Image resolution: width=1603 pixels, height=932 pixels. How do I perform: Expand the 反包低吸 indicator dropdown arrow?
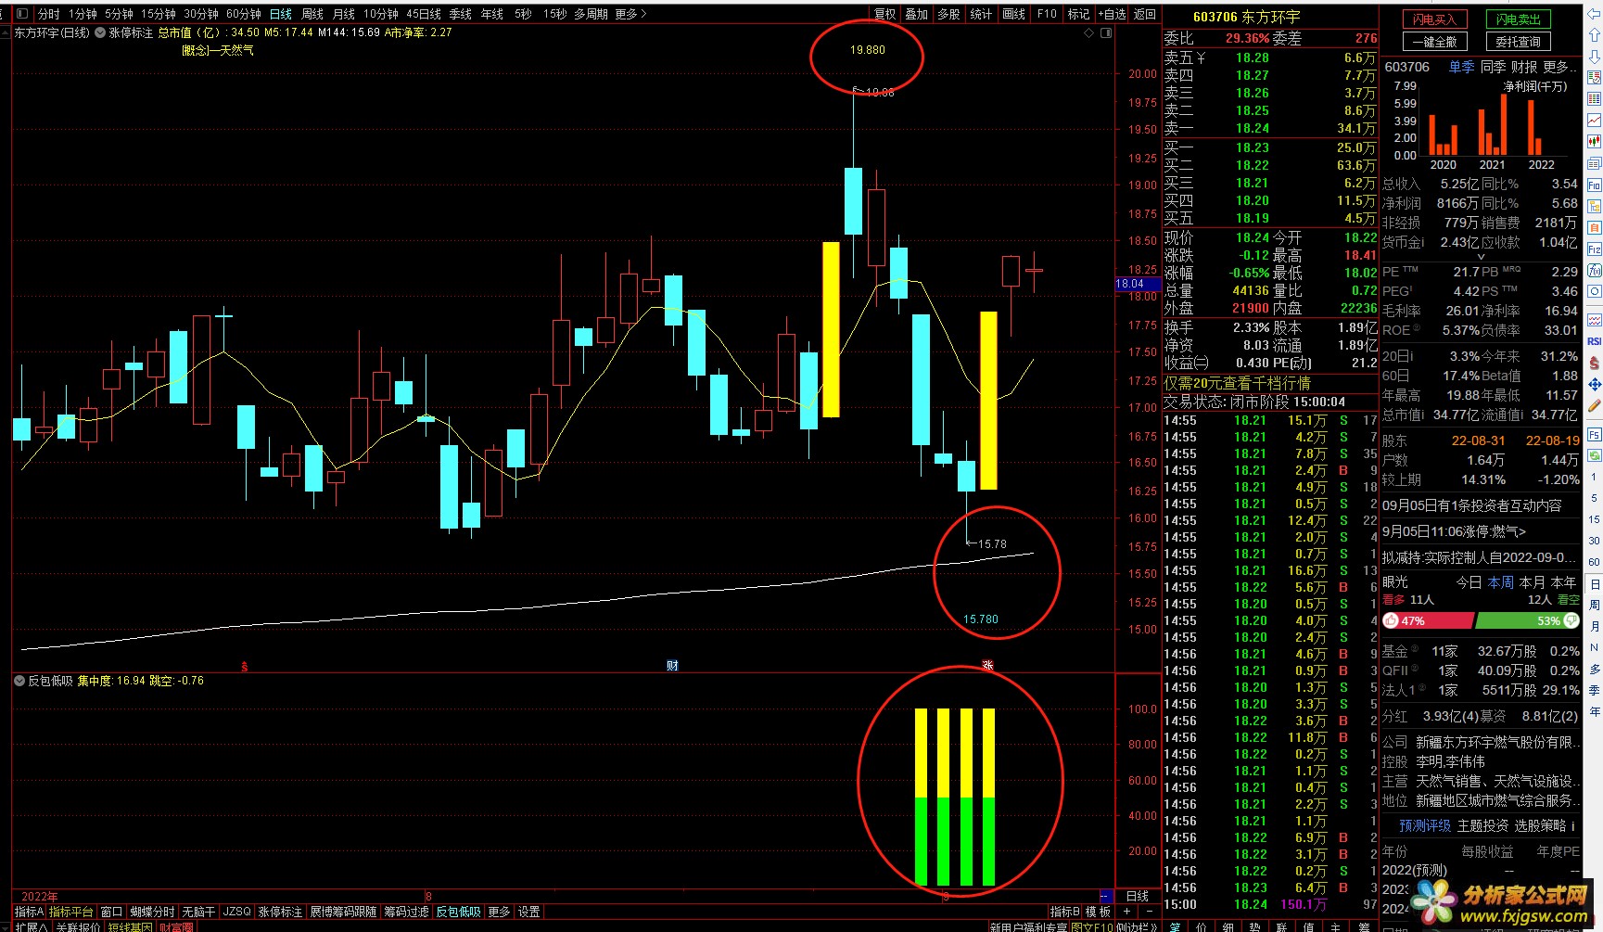pos(19,681)
